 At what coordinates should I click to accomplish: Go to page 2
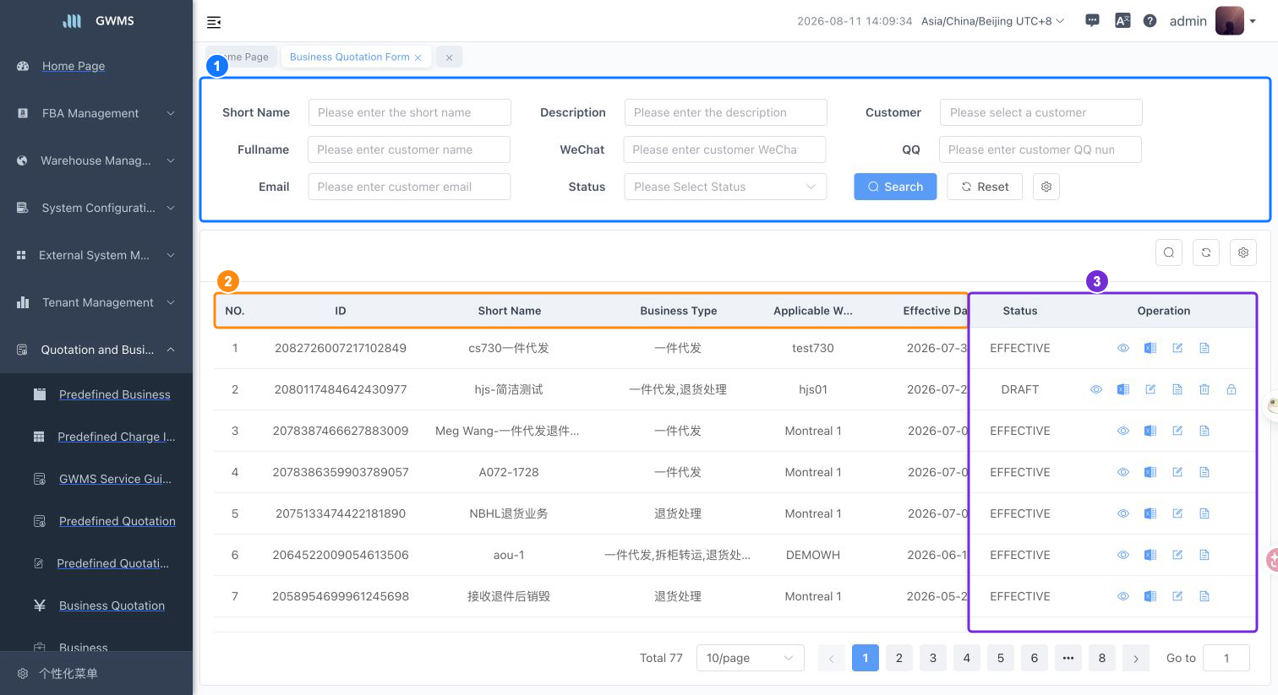coord(899,658)
